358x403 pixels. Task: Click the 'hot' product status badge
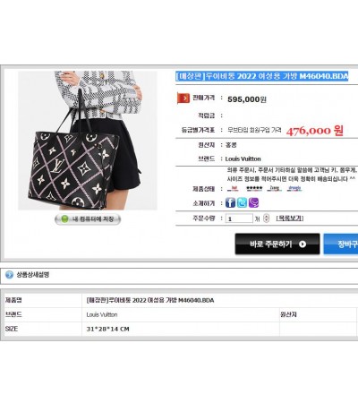(233, 188)
